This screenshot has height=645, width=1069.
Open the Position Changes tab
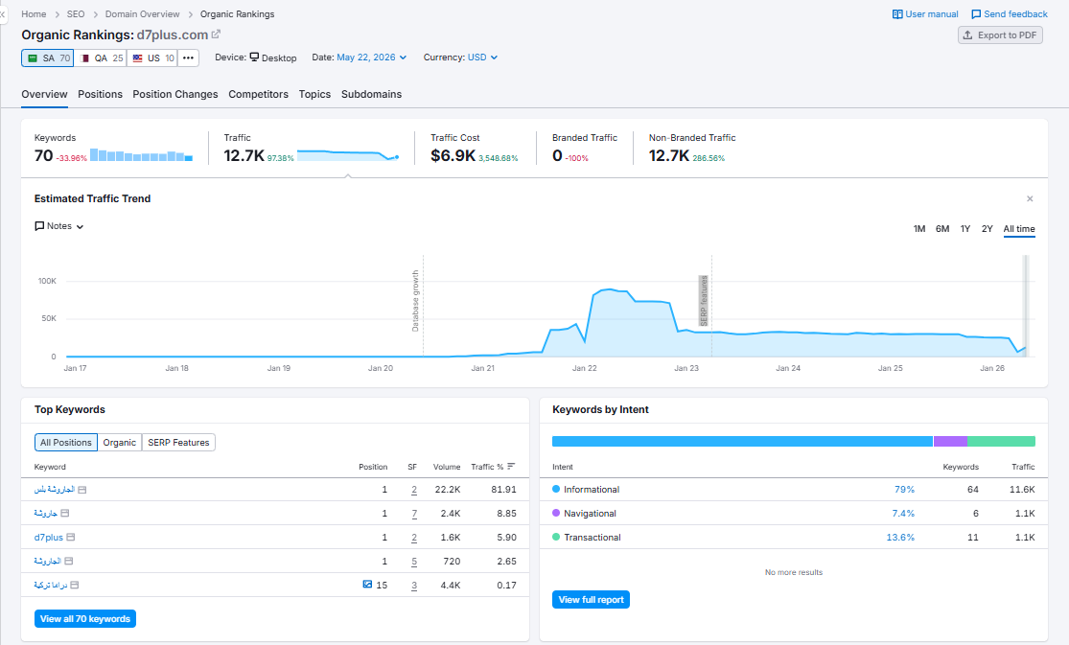pyautogui.click(x=175, y=94)
